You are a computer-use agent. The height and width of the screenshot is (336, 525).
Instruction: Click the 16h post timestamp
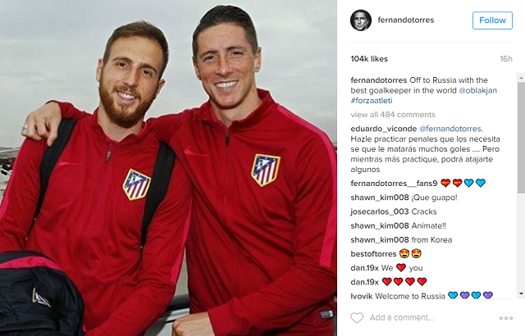(506, 59)
